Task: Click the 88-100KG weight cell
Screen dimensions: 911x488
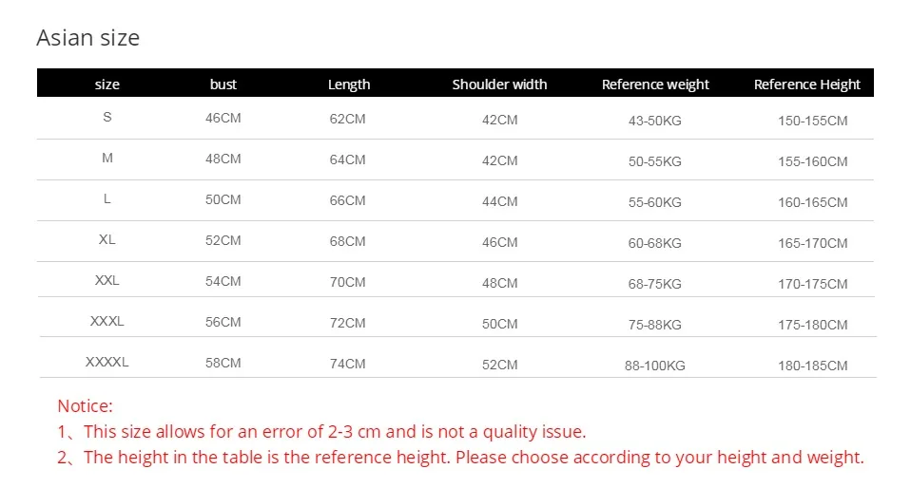Action: 655,366
